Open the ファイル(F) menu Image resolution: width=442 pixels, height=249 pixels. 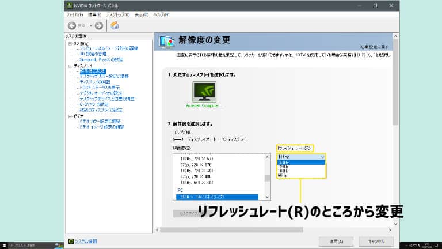tap(74, 14)
